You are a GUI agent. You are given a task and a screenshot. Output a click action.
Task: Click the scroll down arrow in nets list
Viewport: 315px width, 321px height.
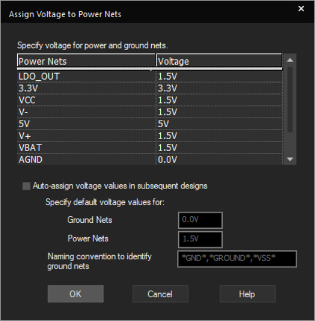pos(290,159)
